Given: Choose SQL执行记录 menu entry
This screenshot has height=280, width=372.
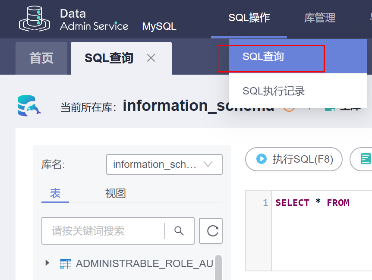Looking at the screenshot, I should tap(274, 91).
